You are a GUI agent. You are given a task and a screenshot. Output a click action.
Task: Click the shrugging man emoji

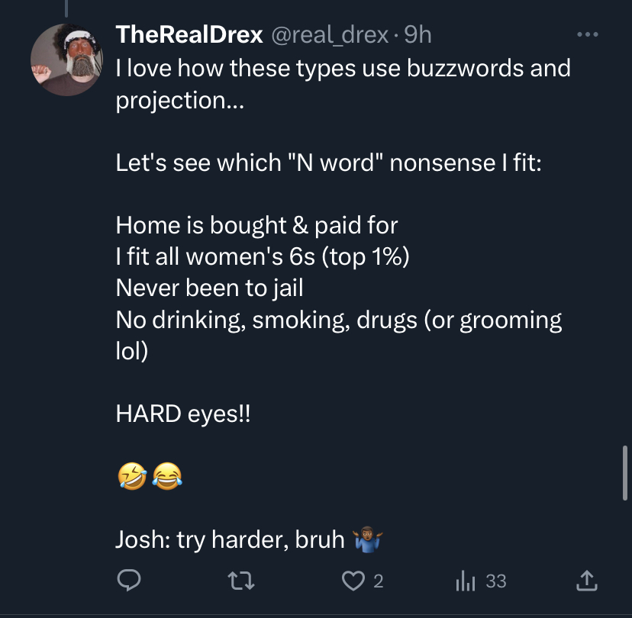pos(367,539)
